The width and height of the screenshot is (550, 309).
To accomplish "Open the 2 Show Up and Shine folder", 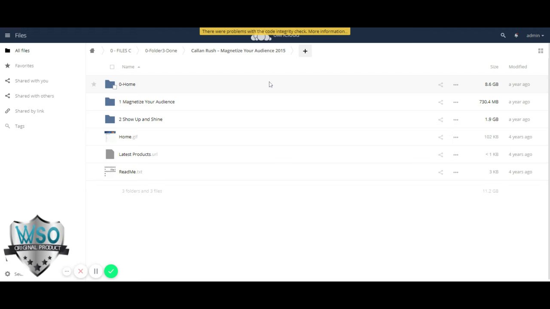I will [x=141, y=119].
